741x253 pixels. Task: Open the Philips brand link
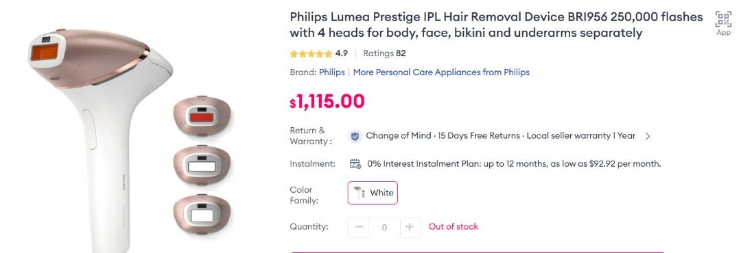pyautogui.click(x=332, y=72)
